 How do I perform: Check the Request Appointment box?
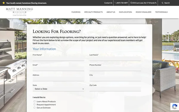[x=35, y=105]
